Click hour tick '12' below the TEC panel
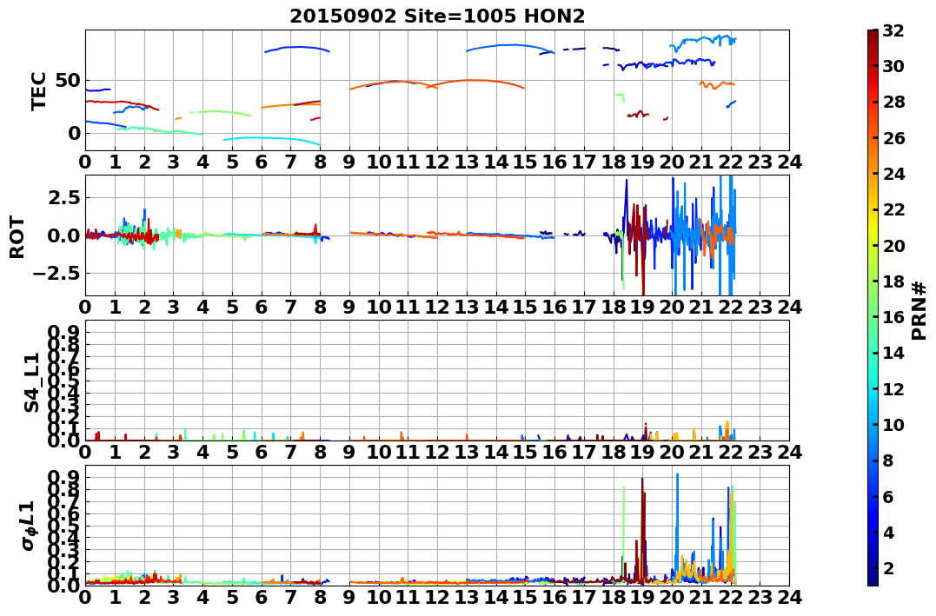 (x=437, y=162)
